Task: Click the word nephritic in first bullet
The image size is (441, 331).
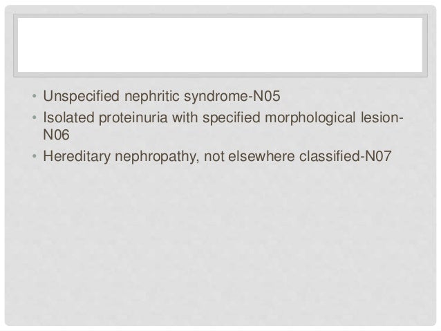Action: [152, 97]
